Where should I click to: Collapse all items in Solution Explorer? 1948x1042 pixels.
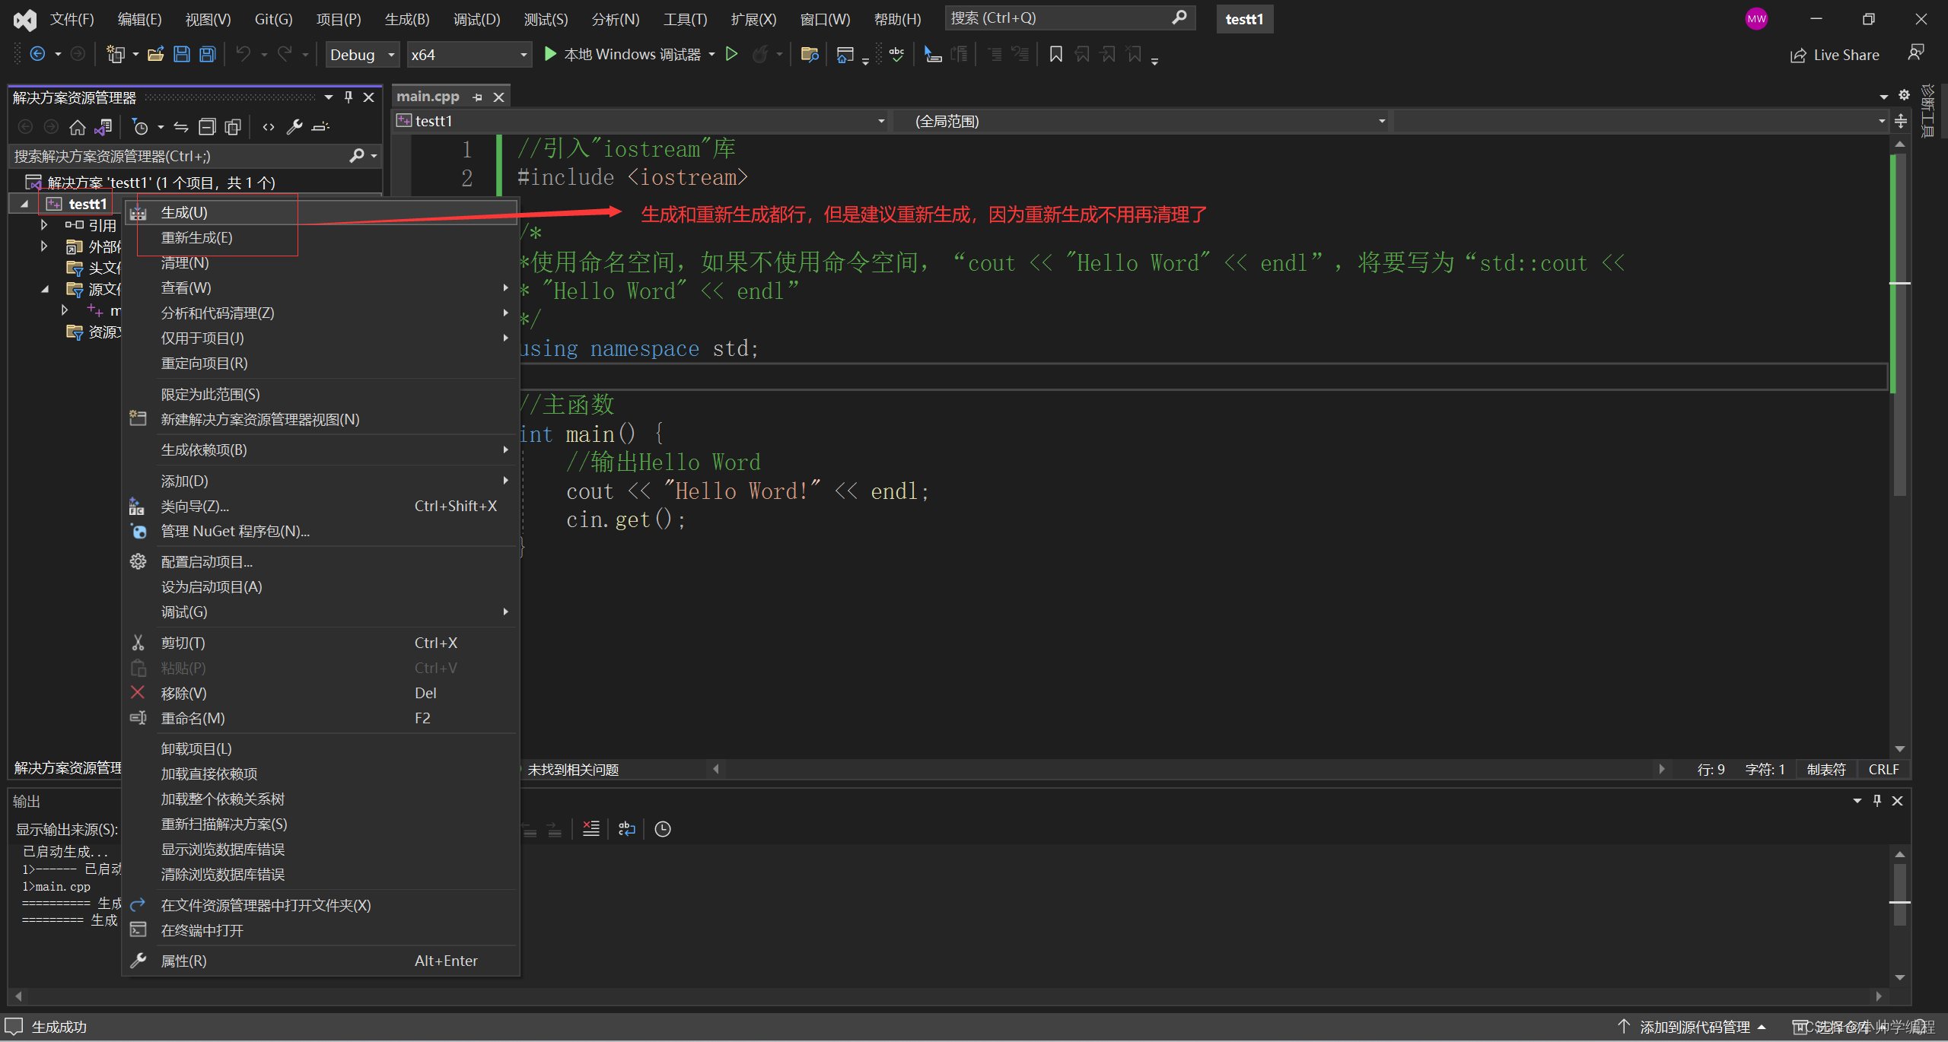point(207,126)
